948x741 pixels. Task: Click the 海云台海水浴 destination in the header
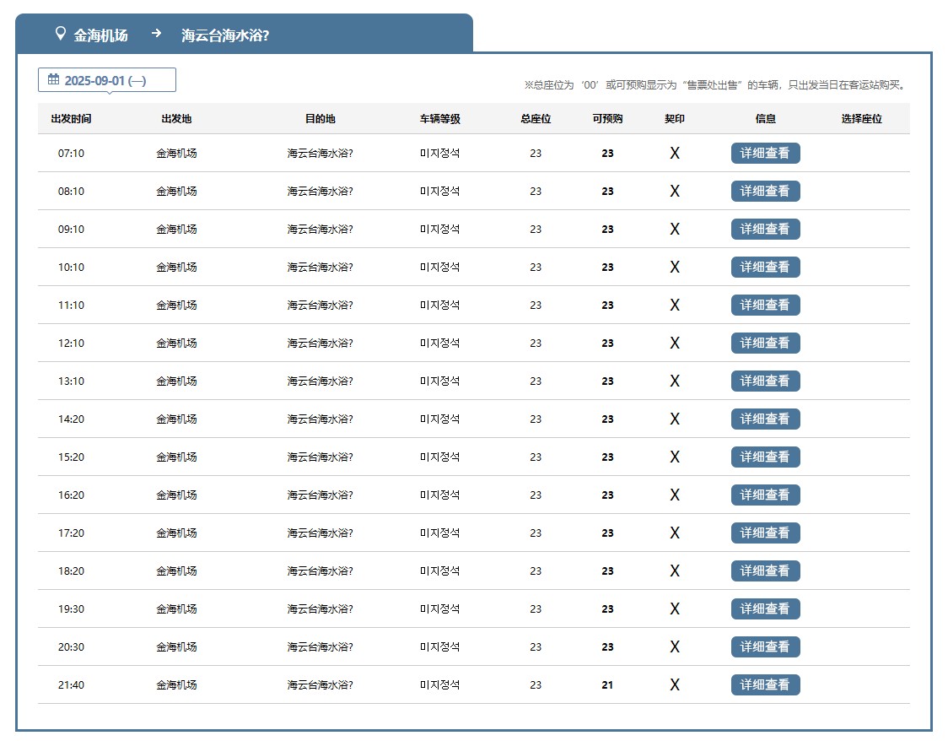pyautogui.click(x=225, y=35)
